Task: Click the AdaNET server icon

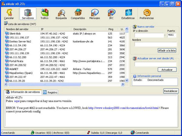Action: [7, 69]
